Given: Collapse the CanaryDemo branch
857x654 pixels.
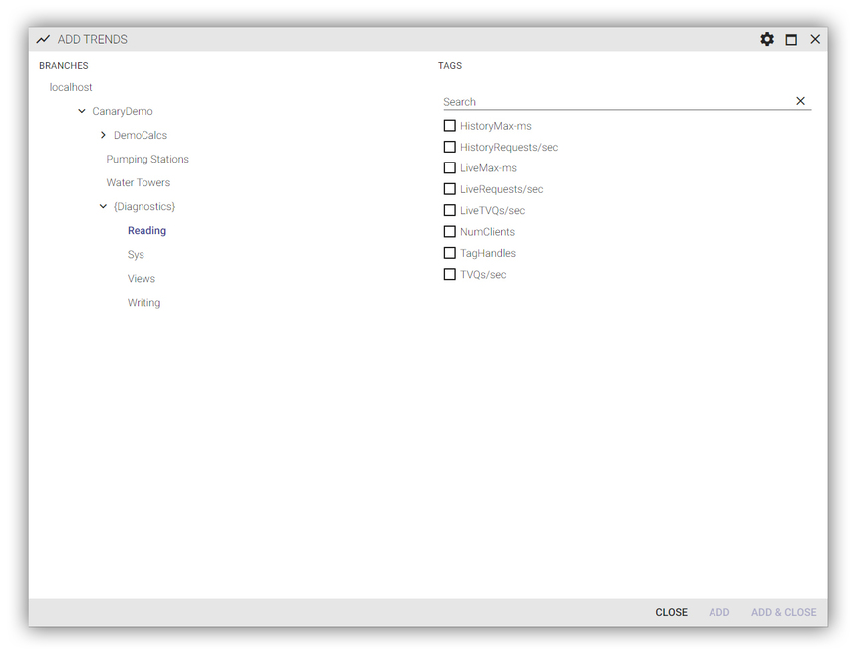Looking at the screenshot, I should pyautogui.click(x=81, y=111).
